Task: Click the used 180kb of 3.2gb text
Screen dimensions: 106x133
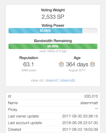Action: [53, 51]
